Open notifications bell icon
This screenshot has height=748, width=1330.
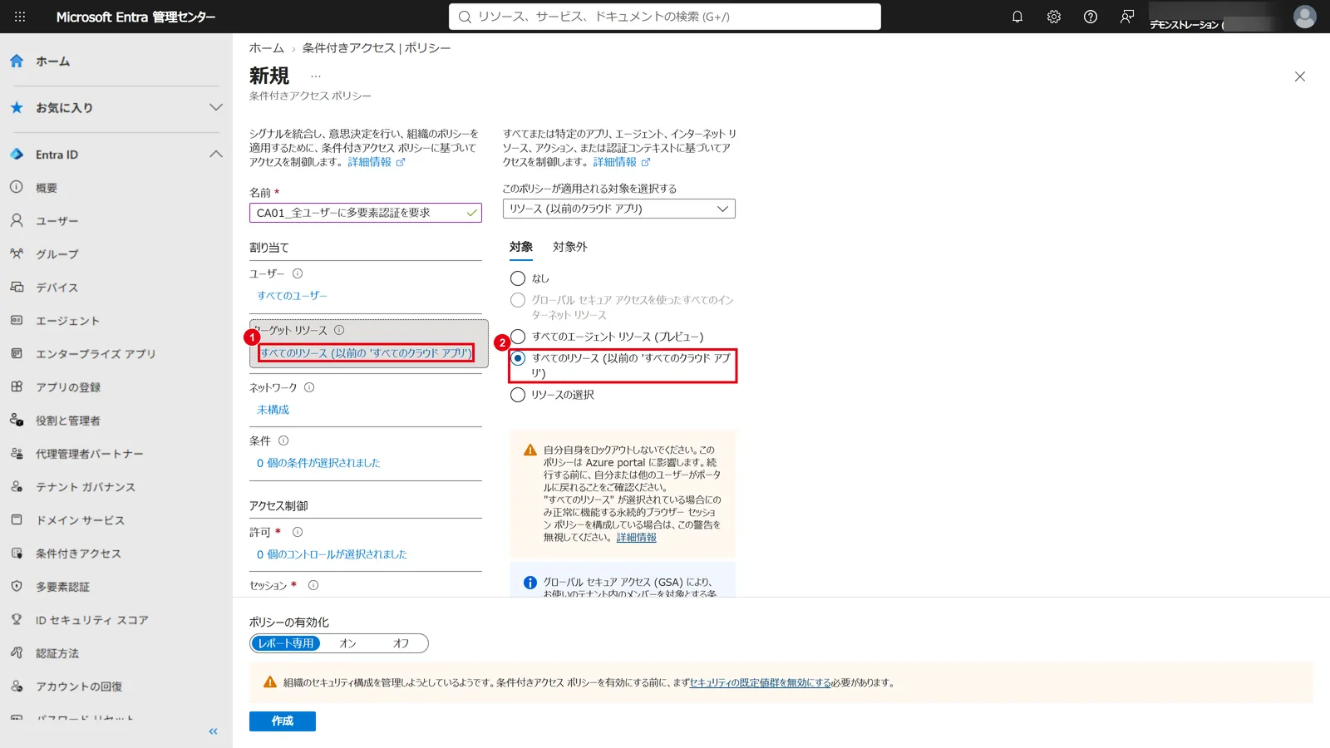point(1017,17)
